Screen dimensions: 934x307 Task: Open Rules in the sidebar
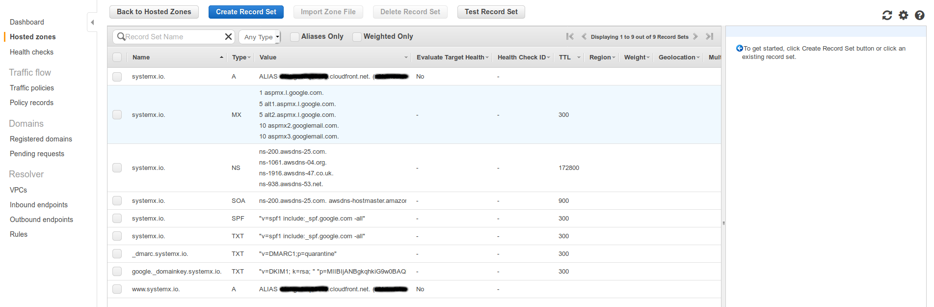[19, 234]
